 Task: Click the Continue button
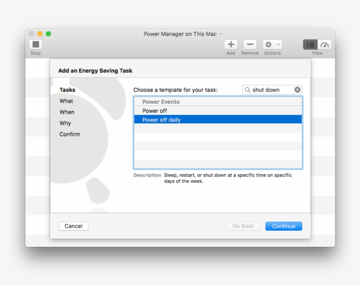[x=284, y=226]
